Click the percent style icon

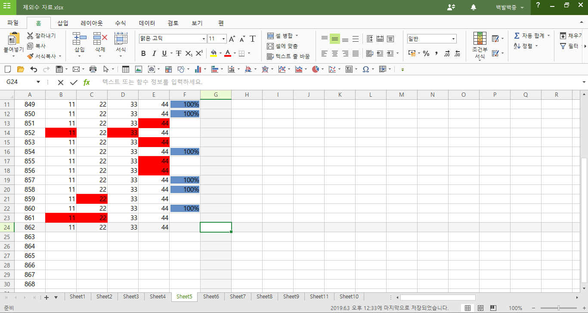[x=426, y=53]
